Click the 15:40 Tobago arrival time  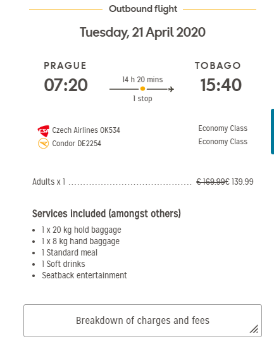[221, 85]
